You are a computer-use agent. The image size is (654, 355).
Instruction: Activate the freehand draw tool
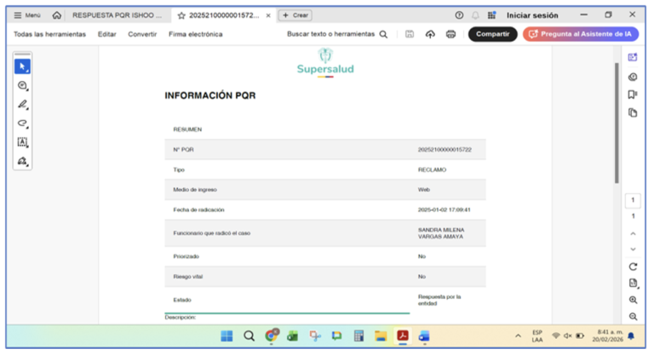click(x=23, y=123)
